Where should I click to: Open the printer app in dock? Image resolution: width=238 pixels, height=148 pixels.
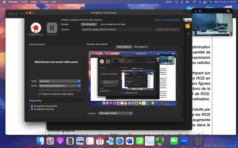pyautogui.click(x=150, y=141)
